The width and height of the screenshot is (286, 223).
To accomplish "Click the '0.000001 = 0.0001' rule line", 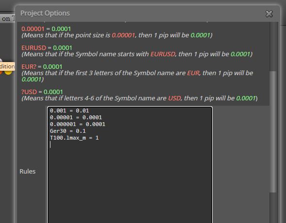I will [x=78, y=124].
